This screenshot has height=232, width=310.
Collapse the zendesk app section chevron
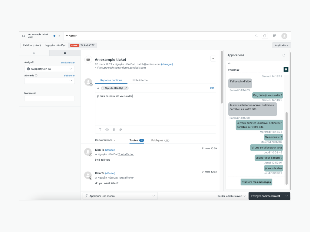click(x=229, y=63)
